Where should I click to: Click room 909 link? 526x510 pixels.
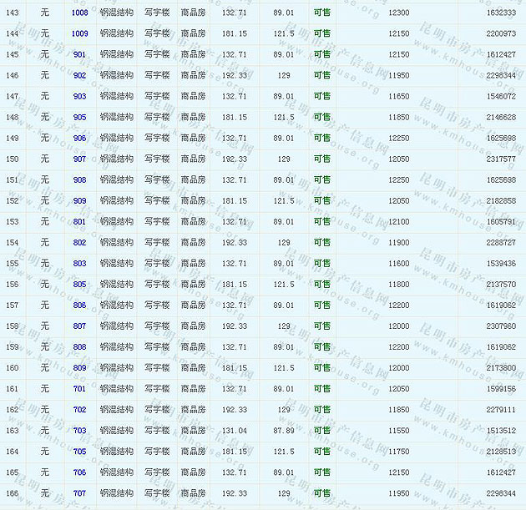click(79, 200)
